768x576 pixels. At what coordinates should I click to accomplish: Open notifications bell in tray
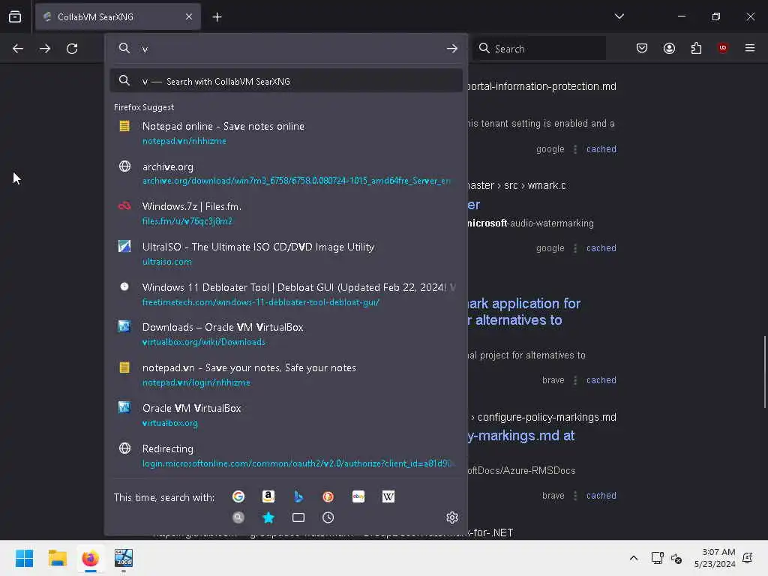coord(748,558)
